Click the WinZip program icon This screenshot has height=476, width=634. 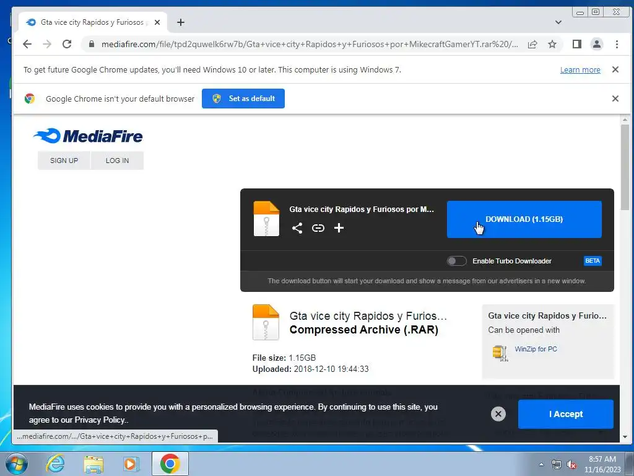coord(500,353)
